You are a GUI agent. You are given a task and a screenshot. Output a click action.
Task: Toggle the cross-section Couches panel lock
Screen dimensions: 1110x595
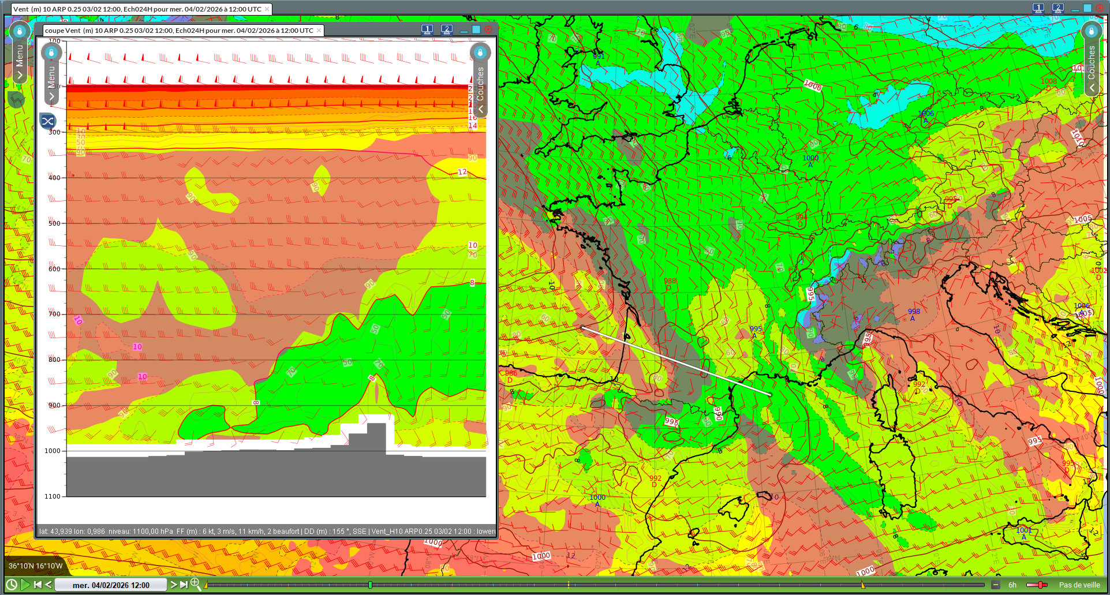tap(480, 53)
